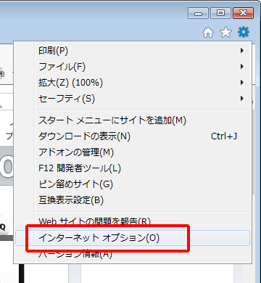Choose ファイル(F) menu item

pyautogui.click(x=133, y=67)
